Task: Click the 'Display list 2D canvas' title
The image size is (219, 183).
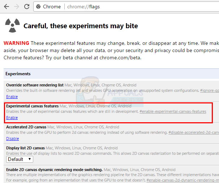Action: [25, 148]
